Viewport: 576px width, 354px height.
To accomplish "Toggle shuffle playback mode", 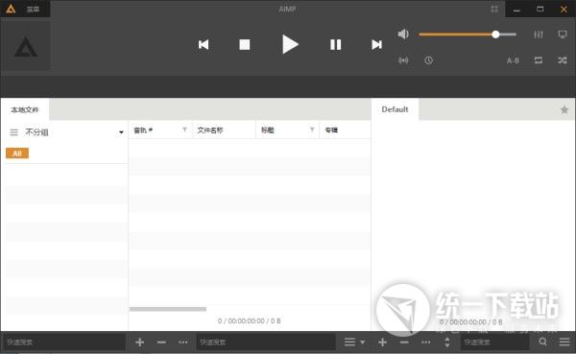I will (562, 60).
